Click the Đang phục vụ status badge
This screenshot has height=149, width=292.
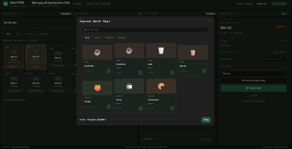281,26
